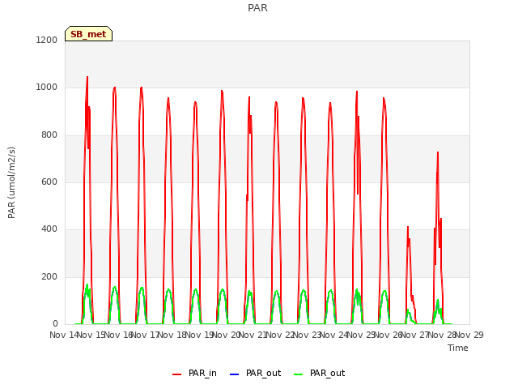Click the Nov 29 x-axis tick label

click(469, 335)
